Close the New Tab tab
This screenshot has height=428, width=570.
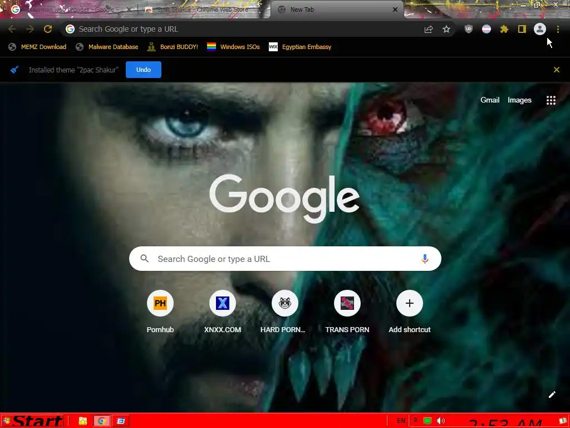[395, 9]
